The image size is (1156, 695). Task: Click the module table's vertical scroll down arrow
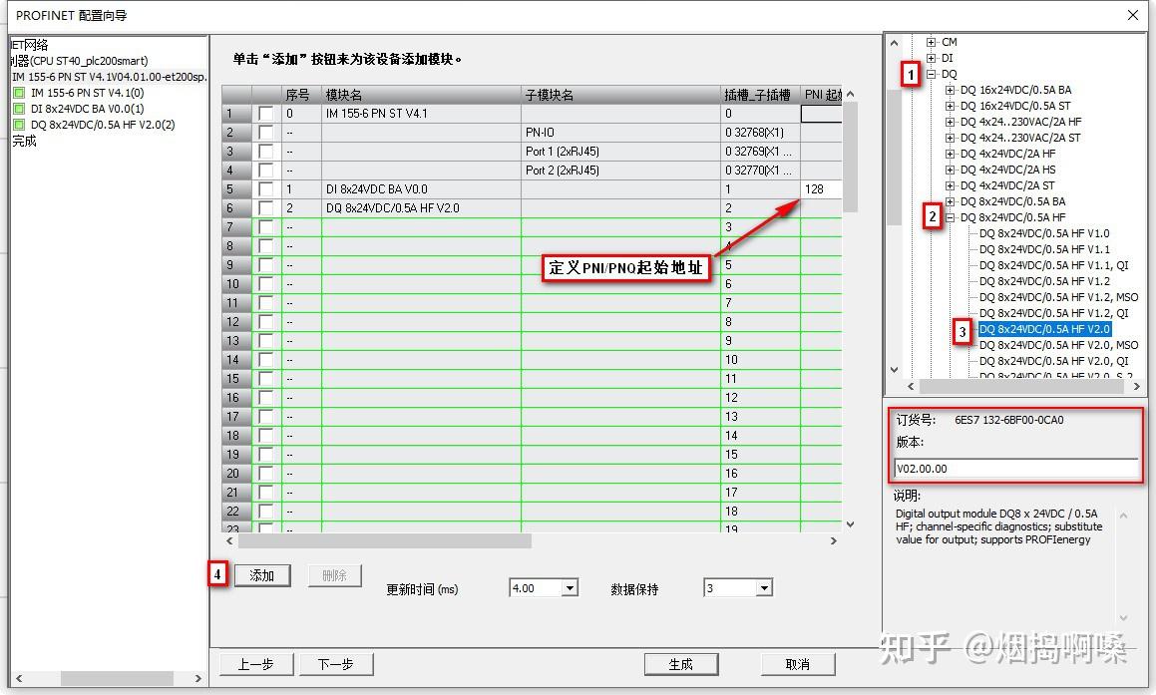coord(850,524)
